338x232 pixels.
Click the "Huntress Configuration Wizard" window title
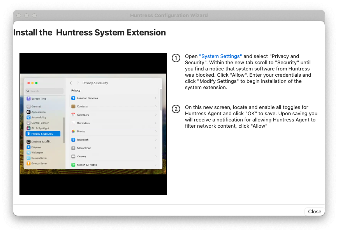pyautogui.click(x=169, y=16)
